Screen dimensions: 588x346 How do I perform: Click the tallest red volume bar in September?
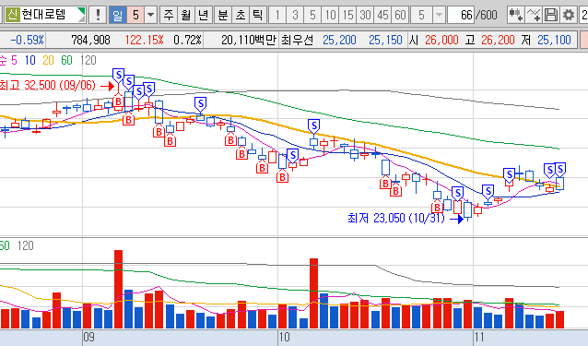tap(119, 290)
